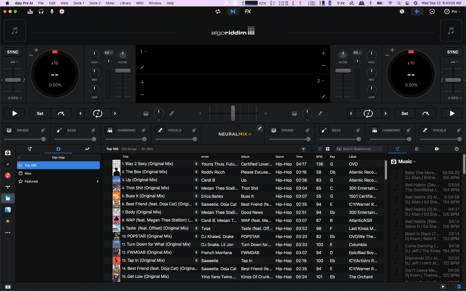Start recording with the record button
The image size is (466, 291).
pyautogui.click(x=62, y=12)
